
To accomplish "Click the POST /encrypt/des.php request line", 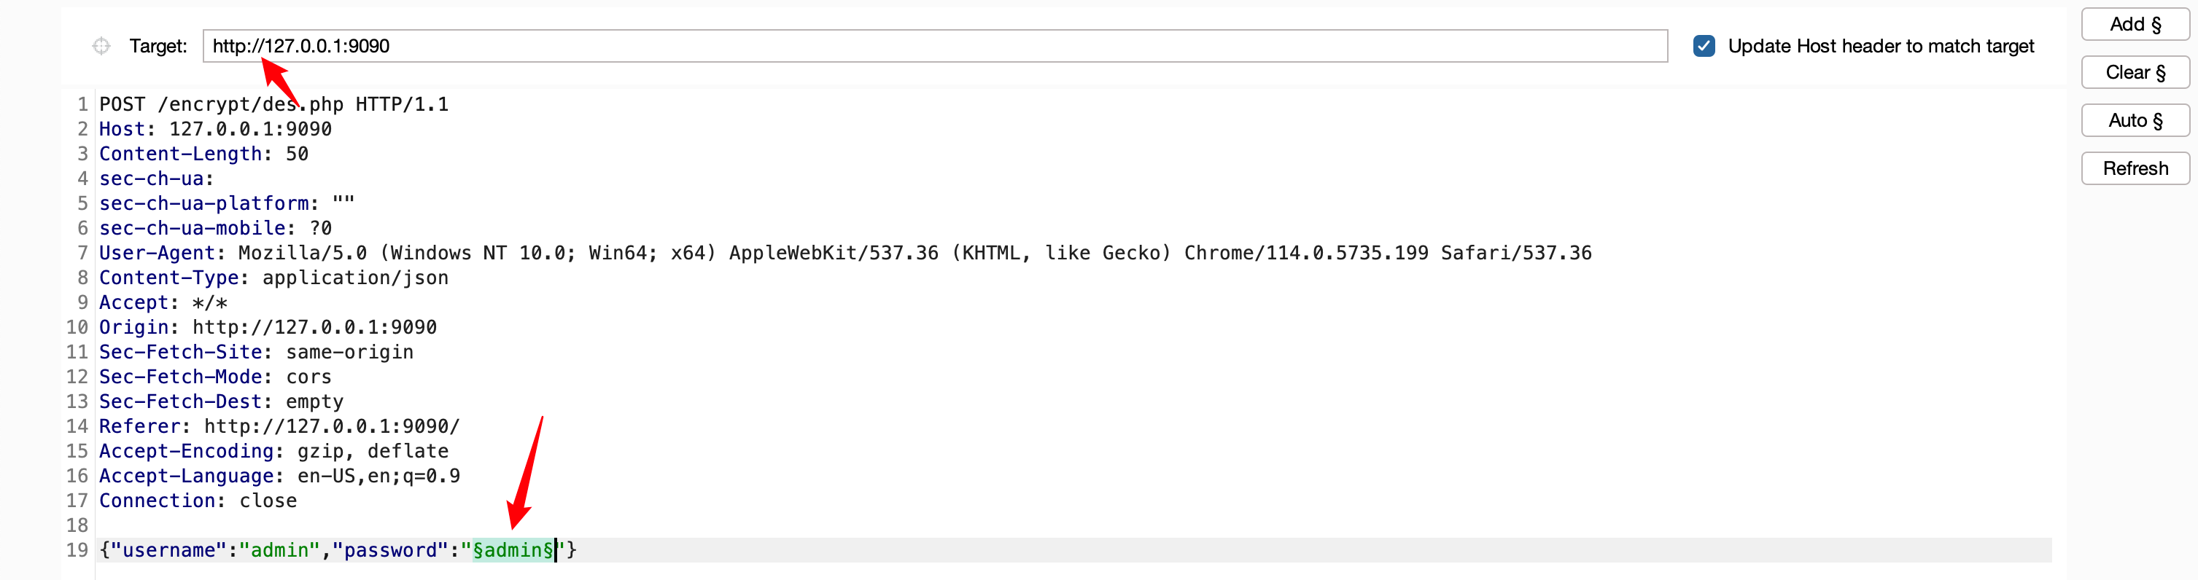I will tap(274, 104).
